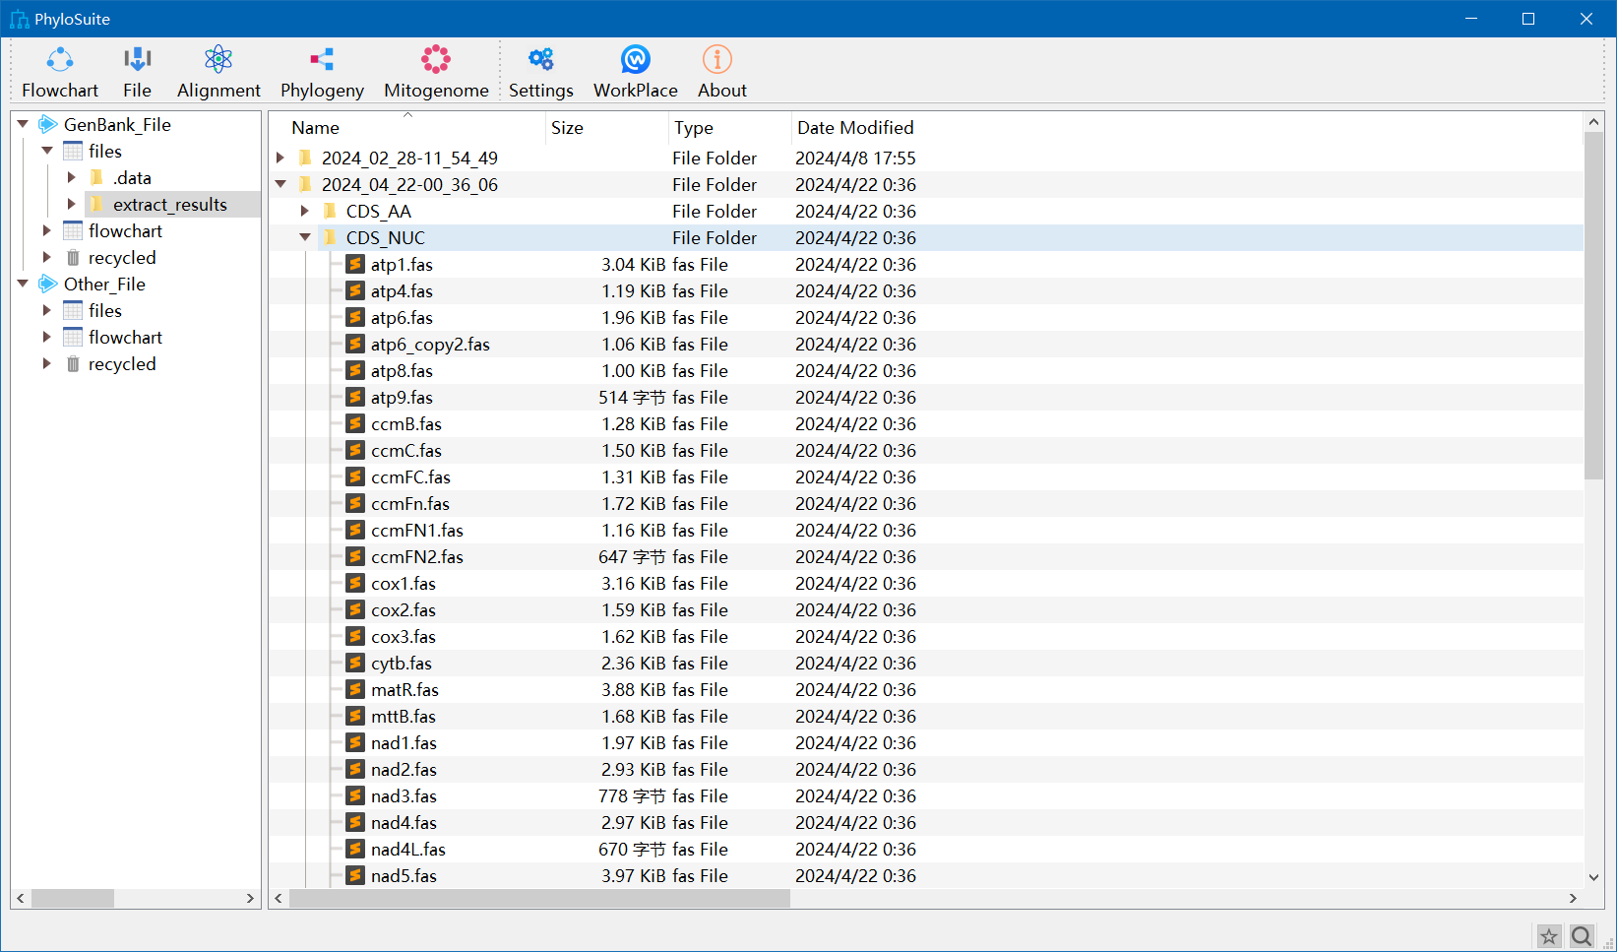
Task: Expand the CDS_AA folder
Action: (305, 211)
